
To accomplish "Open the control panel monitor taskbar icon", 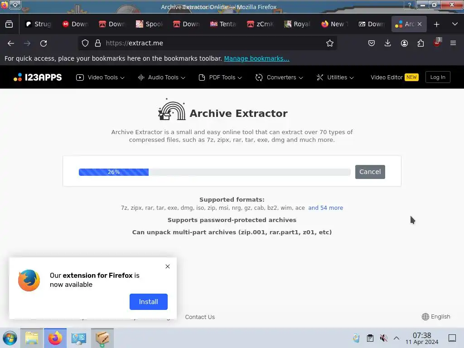I will [79, 338].
